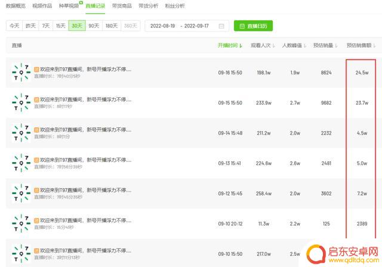This screenshot has width=382, height=267.
Task: Click views value 258.4w
Action: (x=264, y=194)
